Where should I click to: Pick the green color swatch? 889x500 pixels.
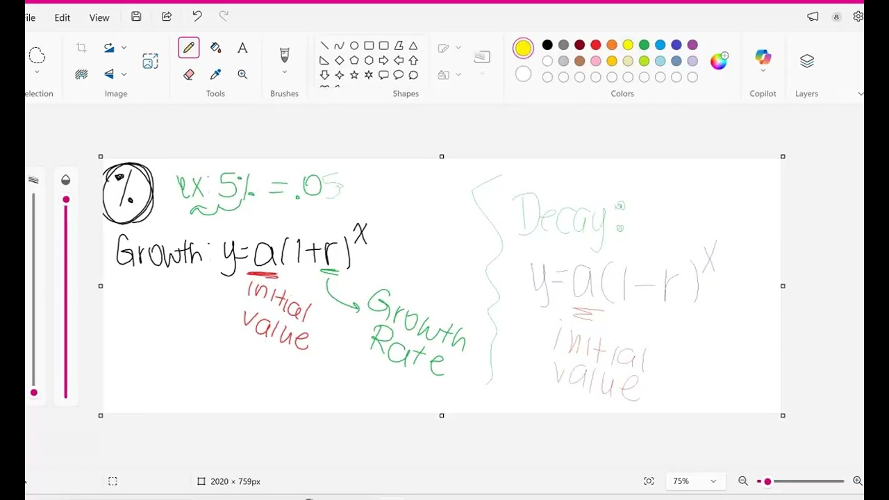pyautogui.click(x=644, y=45)
